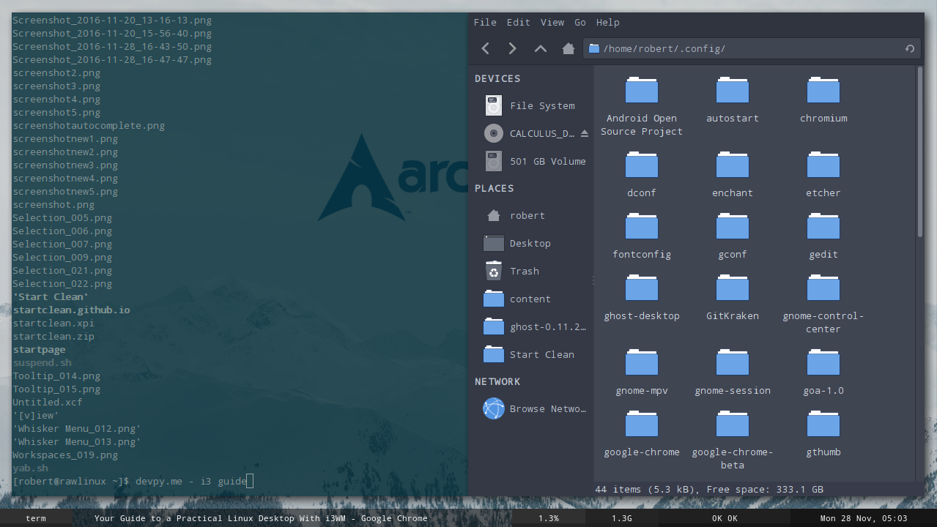Open Trash in Places sidebar
This screenshot has height=527, width=937.
[524, 271]
